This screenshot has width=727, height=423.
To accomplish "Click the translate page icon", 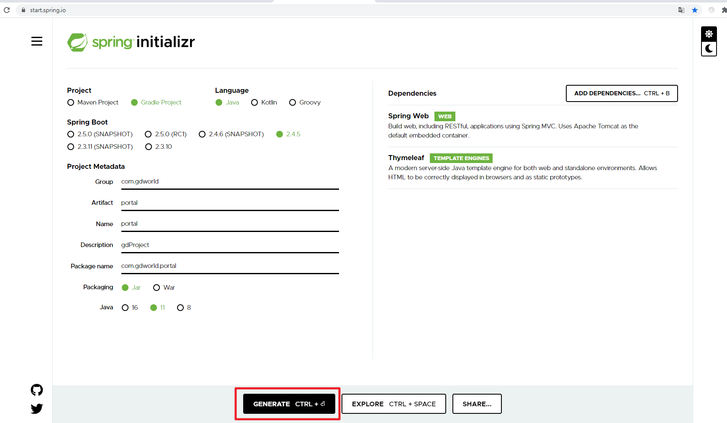I will (681, 10).
